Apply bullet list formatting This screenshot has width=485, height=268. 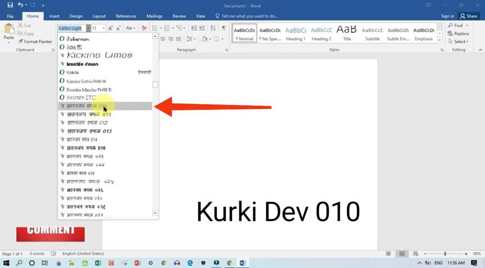[x=155, y=28]
